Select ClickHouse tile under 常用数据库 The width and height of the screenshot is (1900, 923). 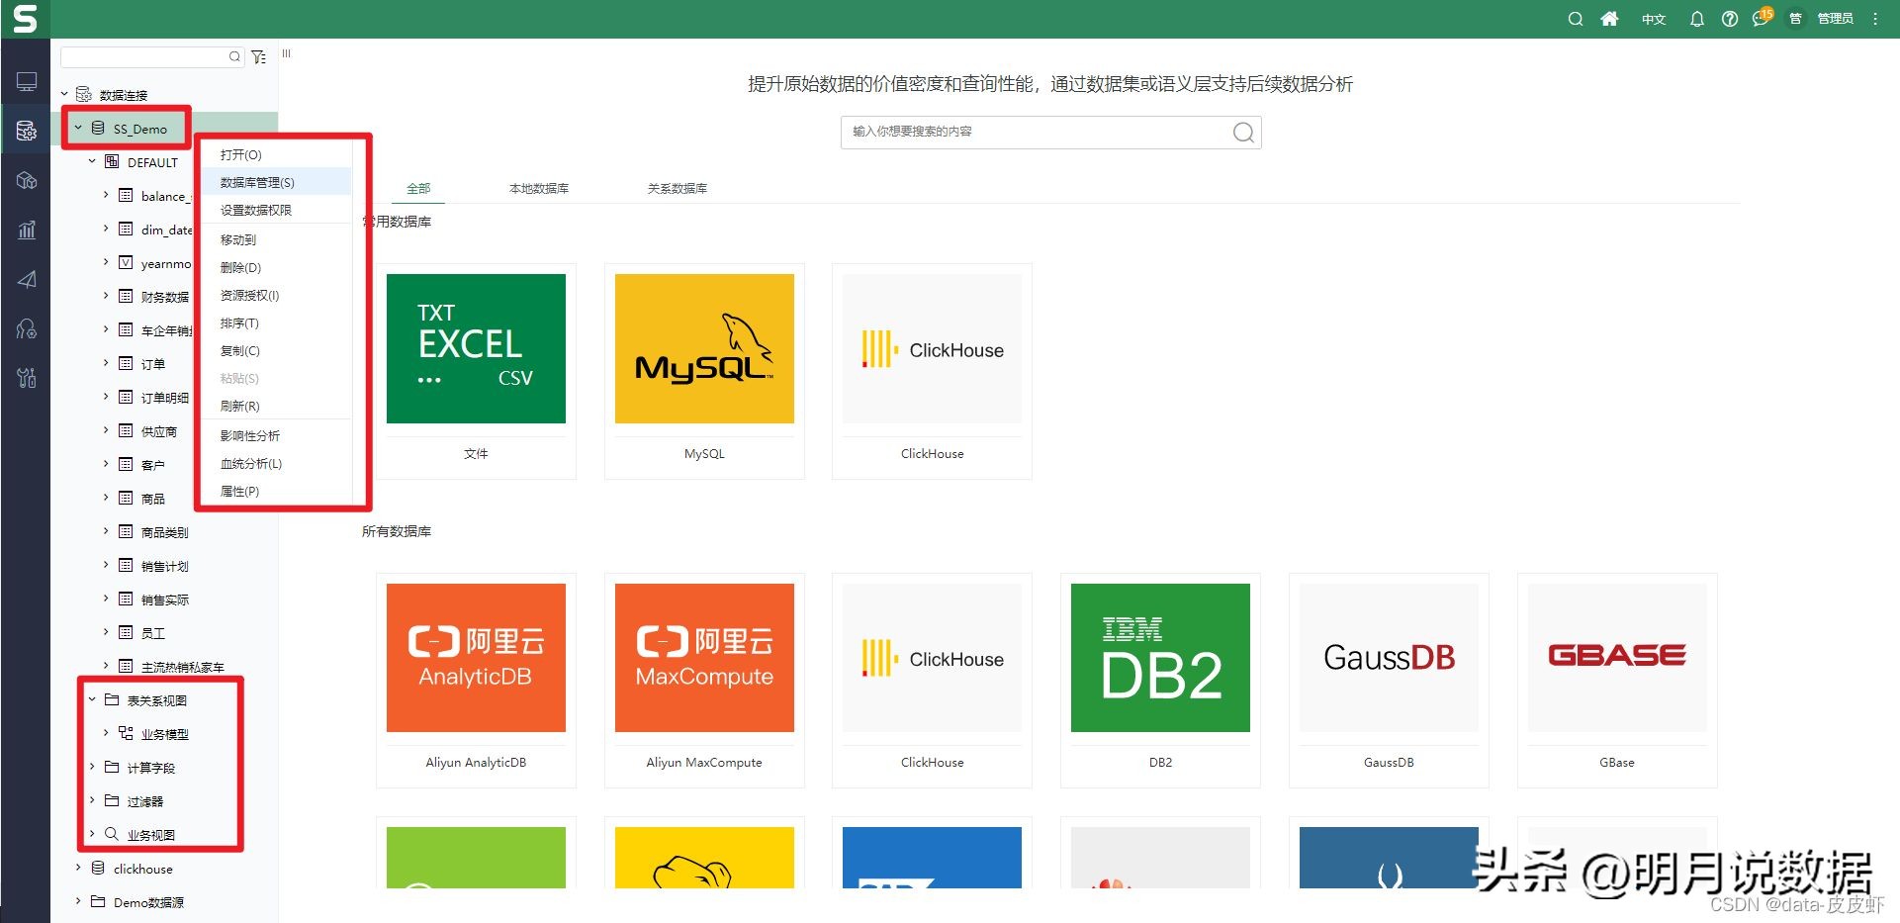[932, 371]
